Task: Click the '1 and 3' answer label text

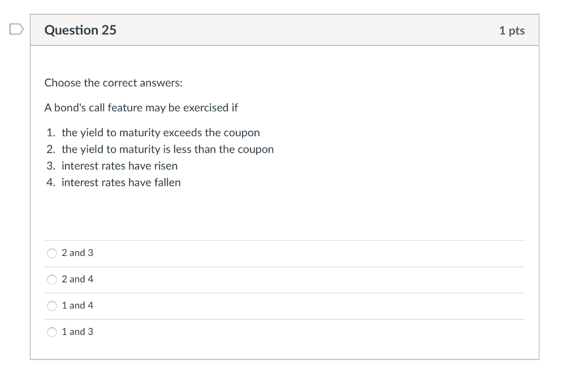Action: click(77, 332)
